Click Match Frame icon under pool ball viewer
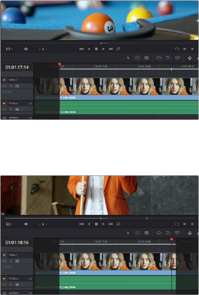 click(177, 49)
